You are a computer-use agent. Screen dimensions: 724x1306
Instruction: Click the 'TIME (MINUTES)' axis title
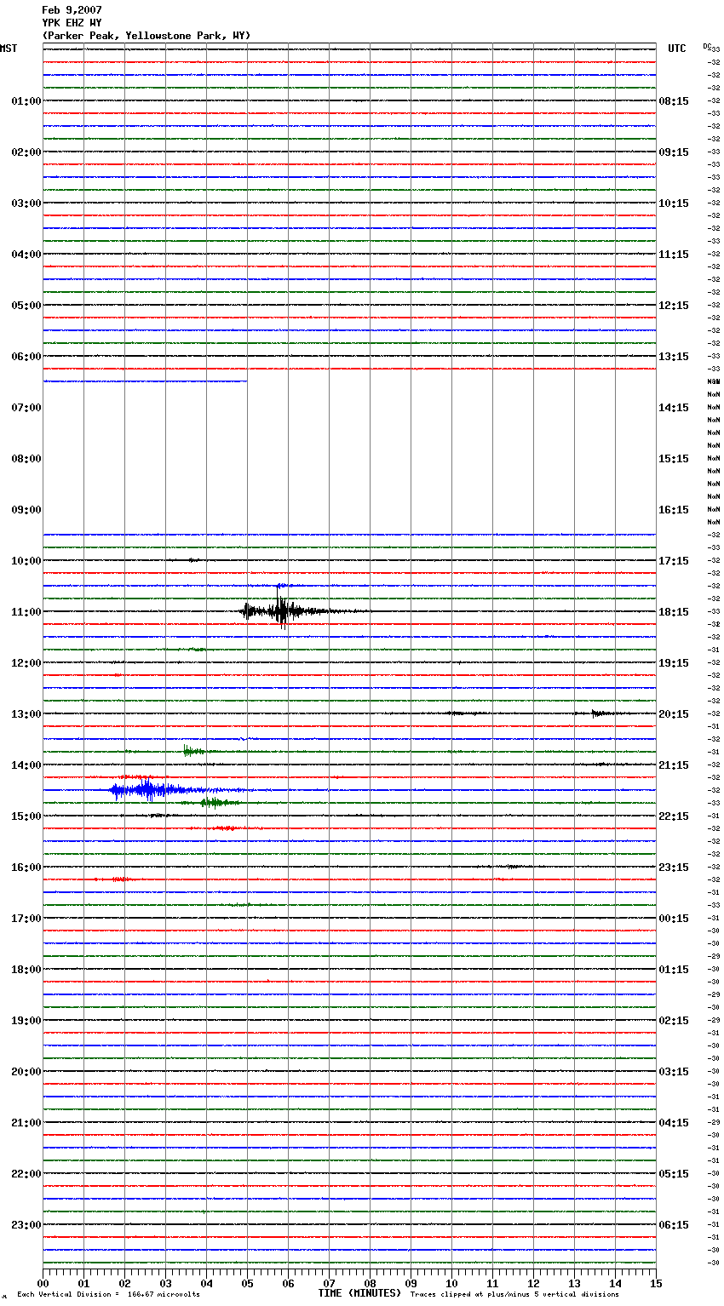359,1293
